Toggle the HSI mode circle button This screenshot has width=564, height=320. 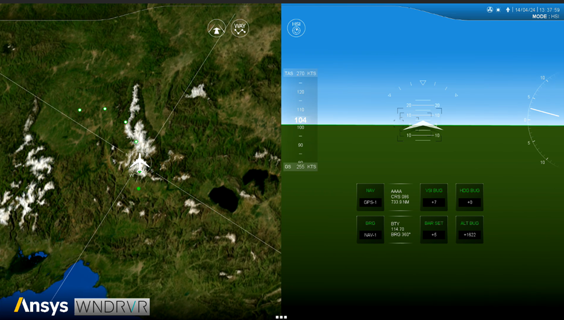296,28
